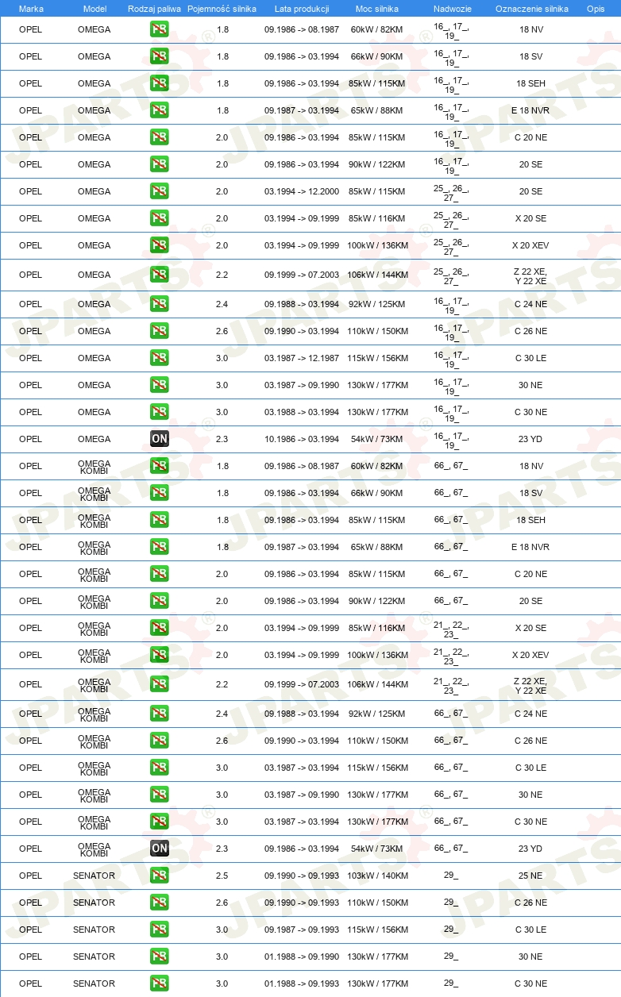Viewport: 621px width, 997px height.
Task: Select the '03.1987 -> 12.1987' production years cell
Action: click(x=302, y=358)
